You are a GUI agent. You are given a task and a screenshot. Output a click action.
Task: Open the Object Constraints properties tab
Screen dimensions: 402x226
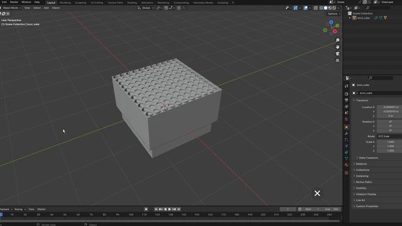(x=346, y=152)
